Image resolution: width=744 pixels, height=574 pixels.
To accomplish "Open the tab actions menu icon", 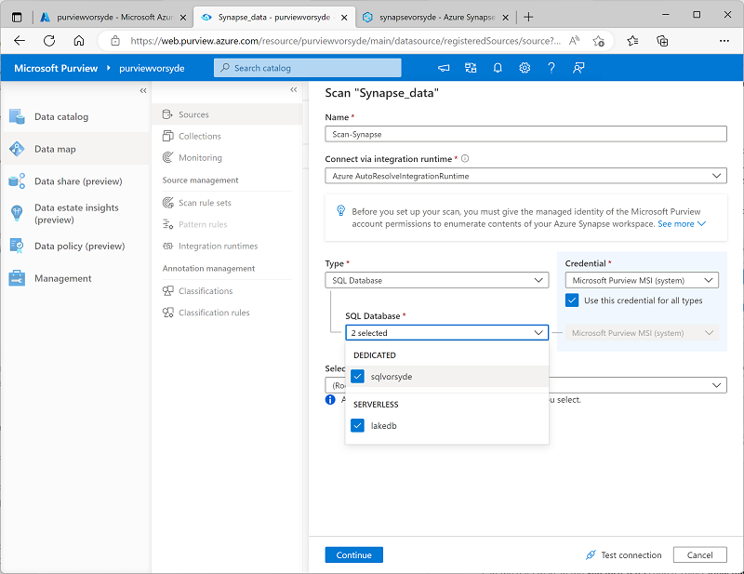I will (17, 17).
